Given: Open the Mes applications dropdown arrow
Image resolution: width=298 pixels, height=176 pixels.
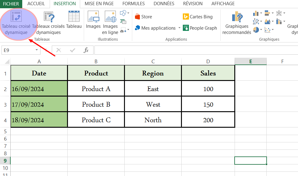Looking at the screenshot, I should (x=179, y=28).
